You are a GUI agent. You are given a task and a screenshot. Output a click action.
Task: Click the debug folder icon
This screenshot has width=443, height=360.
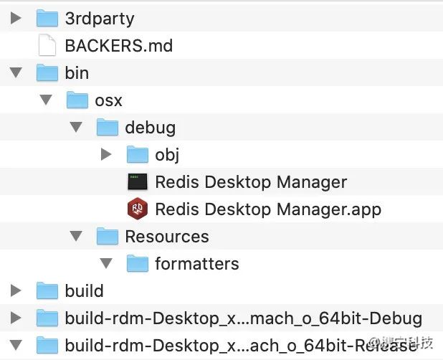pyautogui.click(x=108, y=127)
